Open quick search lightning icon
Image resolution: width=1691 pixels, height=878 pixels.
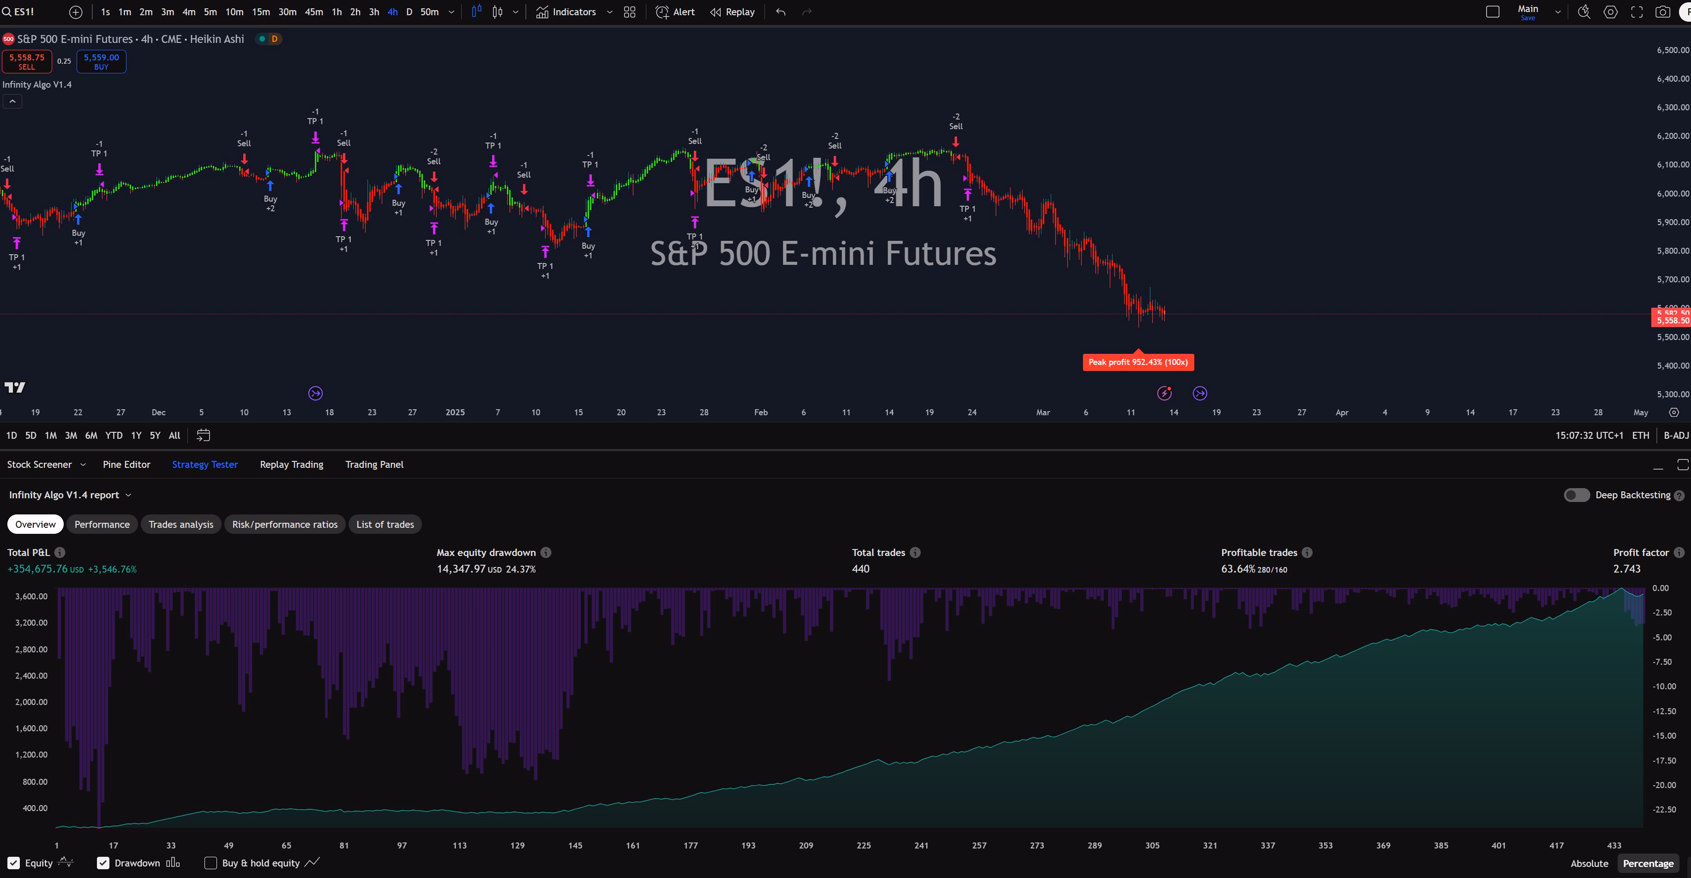point(1584,12)
